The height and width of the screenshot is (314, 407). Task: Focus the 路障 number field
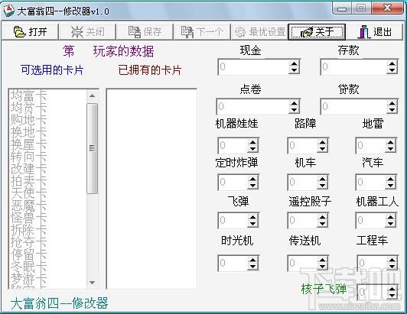[303, 145]
